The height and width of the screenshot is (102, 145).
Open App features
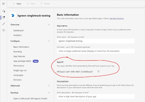tap(19, 56)
